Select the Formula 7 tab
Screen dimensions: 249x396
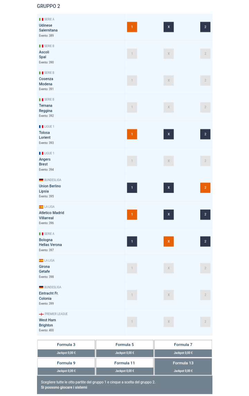point(183,345)
